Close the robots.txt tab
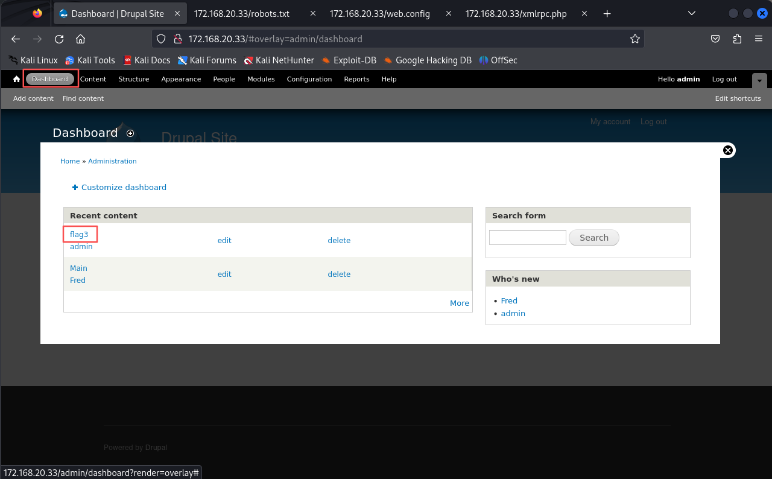Screen dimensions: 772x479 (x=312, y=13)
